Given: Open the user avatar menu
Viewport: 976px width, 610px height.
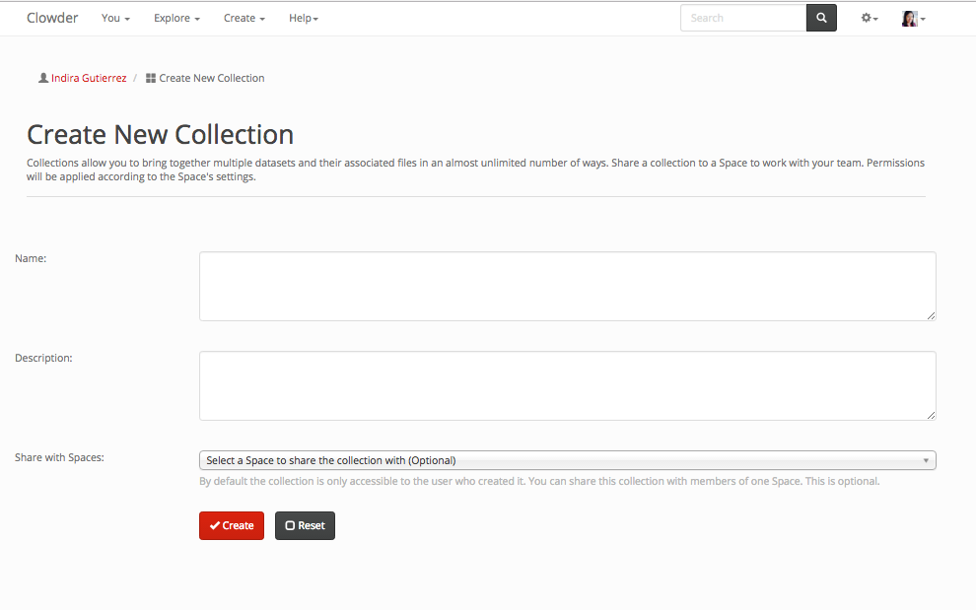Looking at the screenshot, I should 913,18.
